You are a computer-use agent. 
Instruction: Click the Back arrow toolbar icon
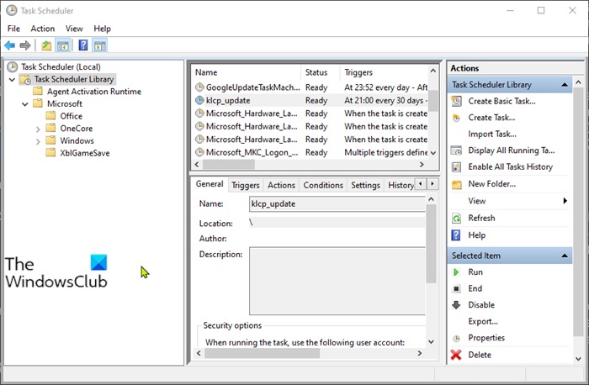(x=10, y=45)
